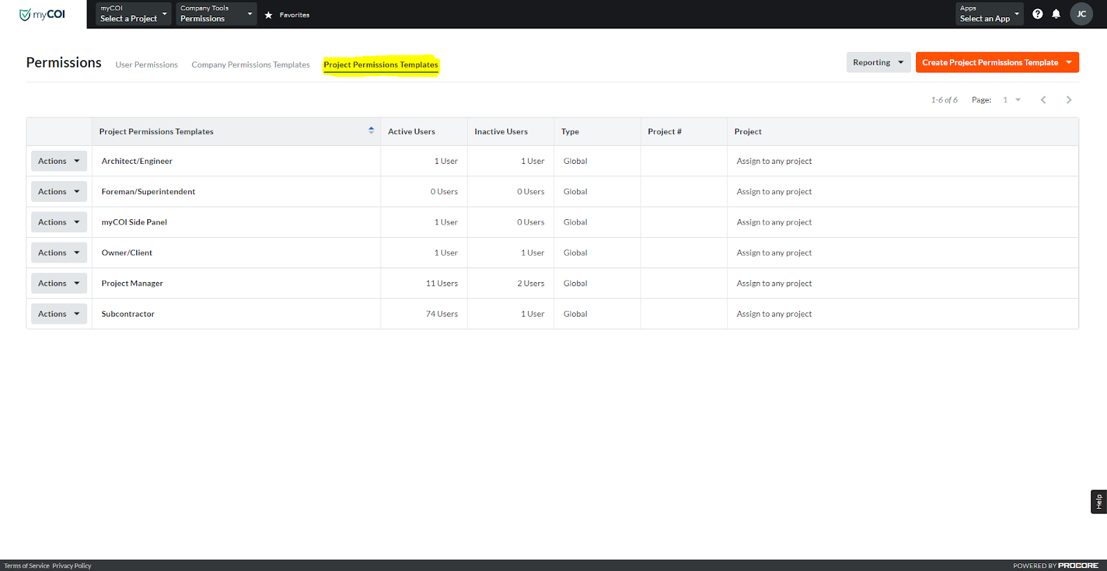Screen dimensions: 1107x571
Task: Open Privacy Policy link
Action: tap(72, 565)
